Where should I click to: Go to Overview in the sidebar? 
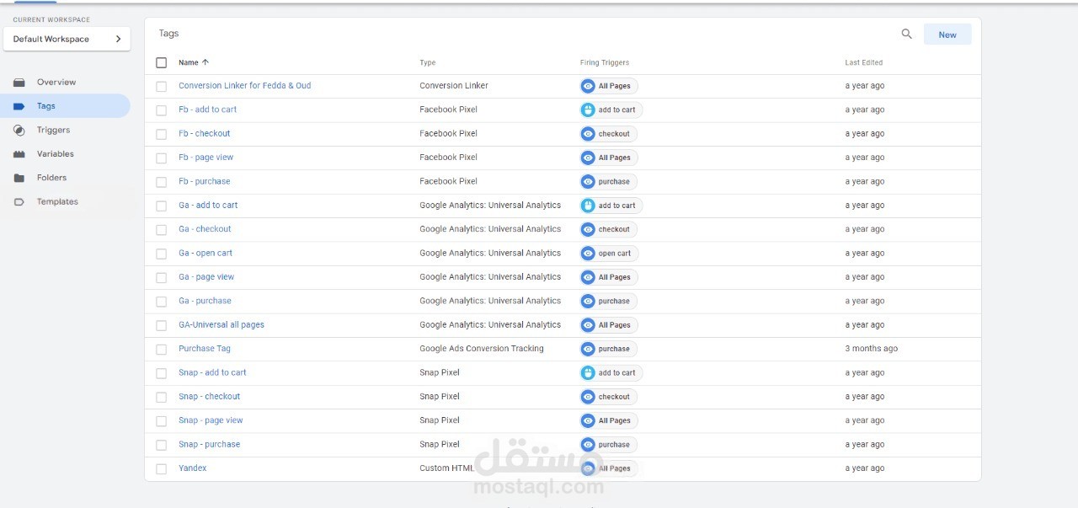[56, 83]
